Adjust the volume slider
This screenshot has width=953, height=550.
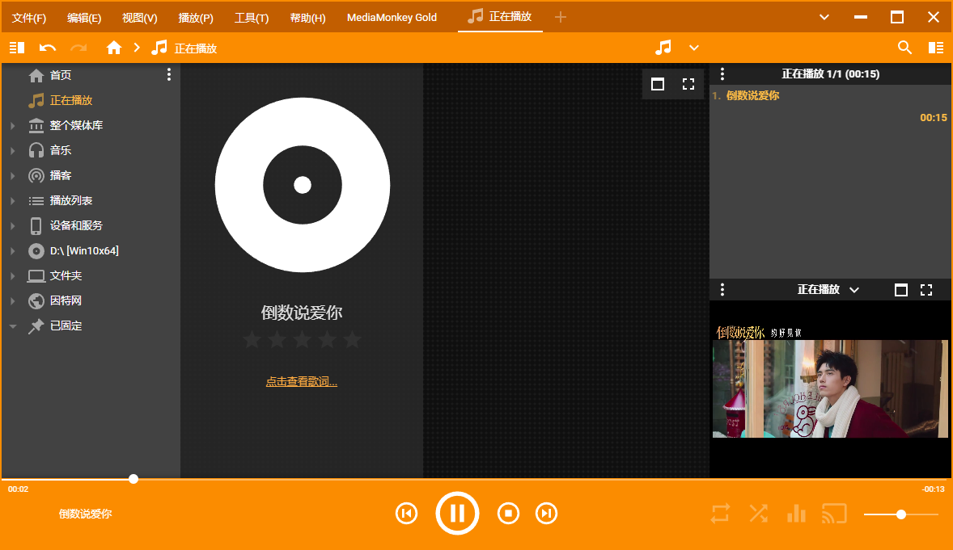(x=900, y=514)
